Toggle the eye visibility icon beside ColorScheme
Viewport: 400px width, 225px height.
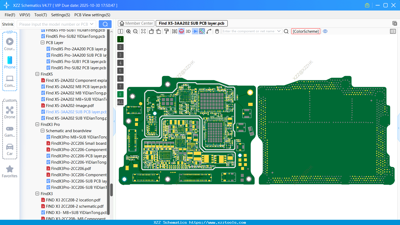[325, 31]
